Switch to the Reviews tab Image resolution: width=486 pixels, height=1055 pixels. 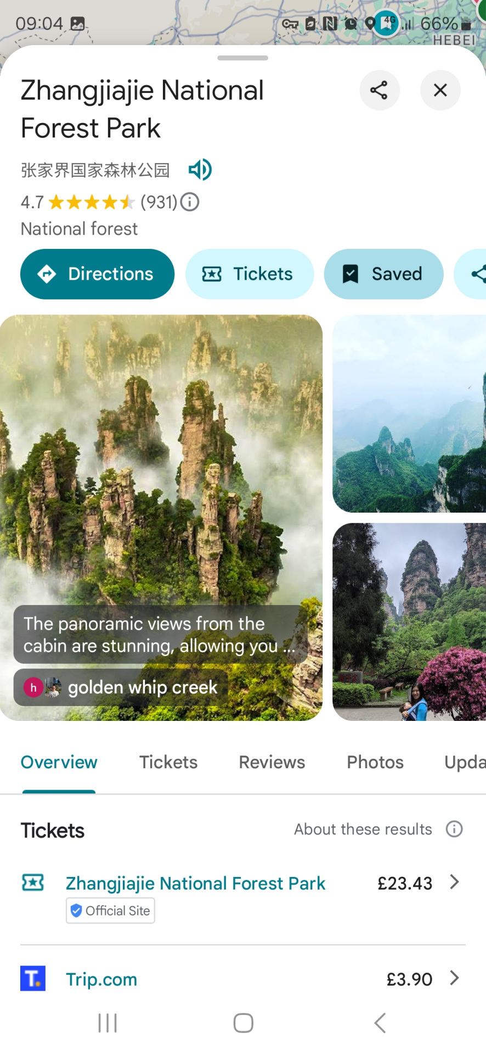[272, 762]
